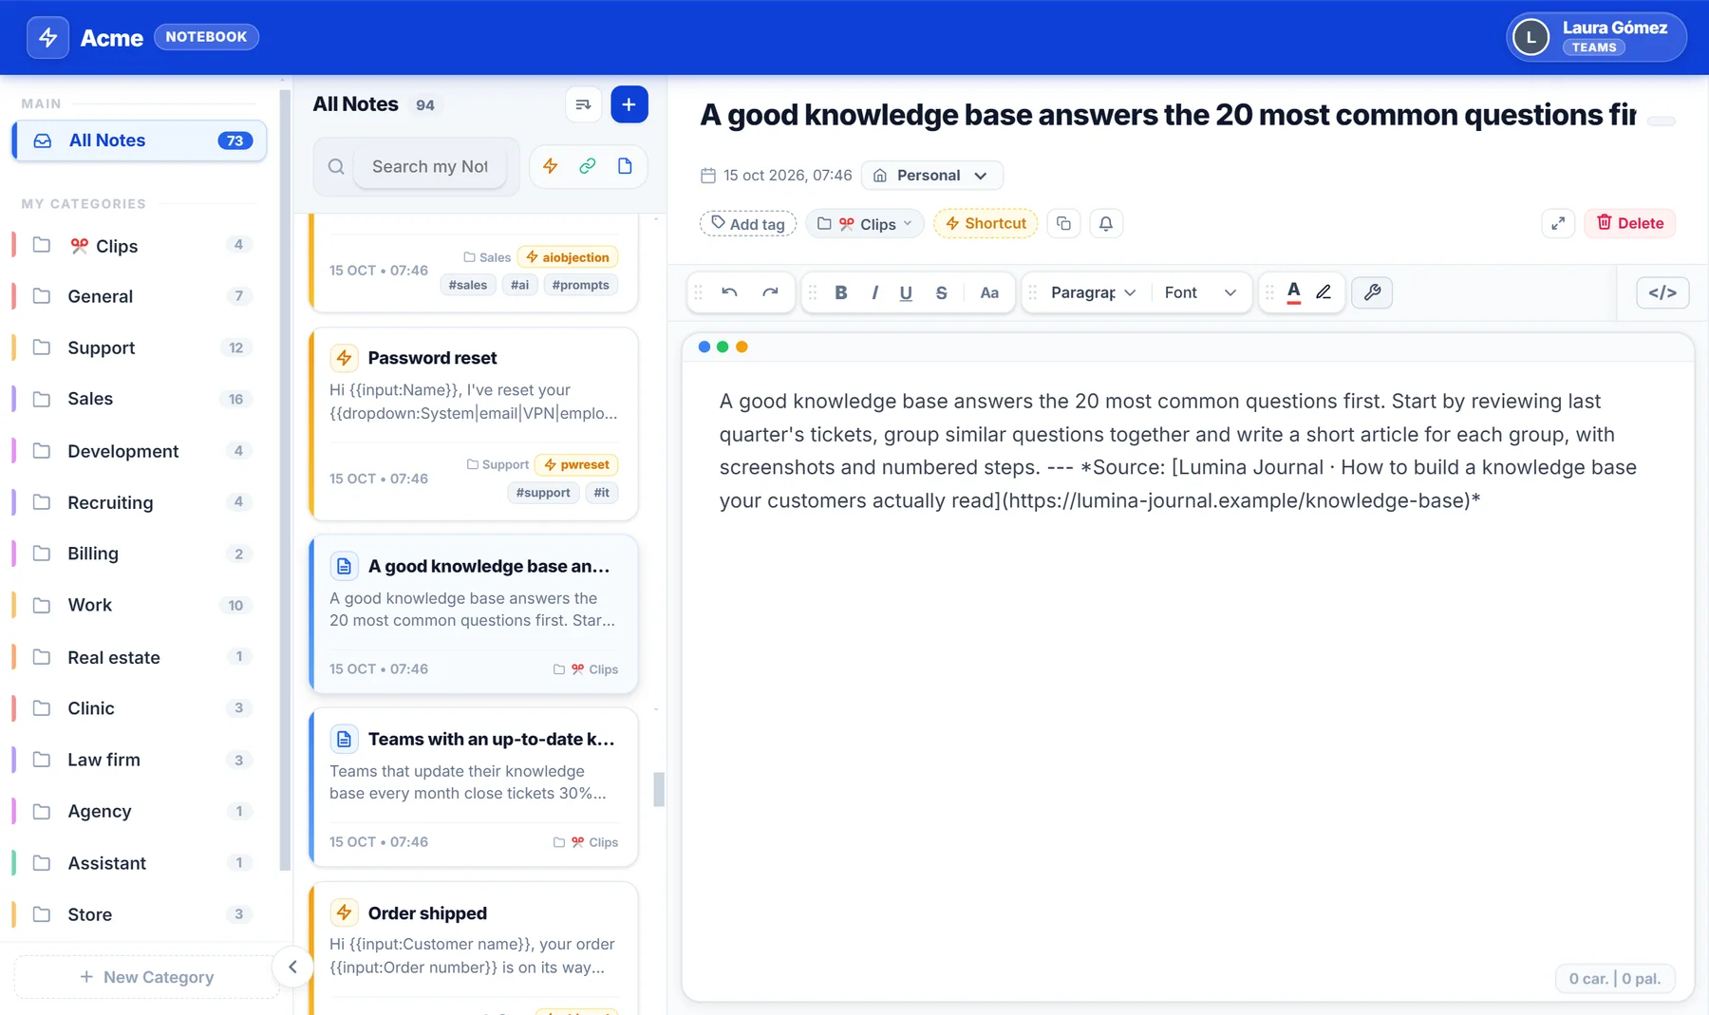Viewport: 1709px width, 1015px height.
Task: Click the redo arrow in editor toolbar
Action: (x=770, y=292)
